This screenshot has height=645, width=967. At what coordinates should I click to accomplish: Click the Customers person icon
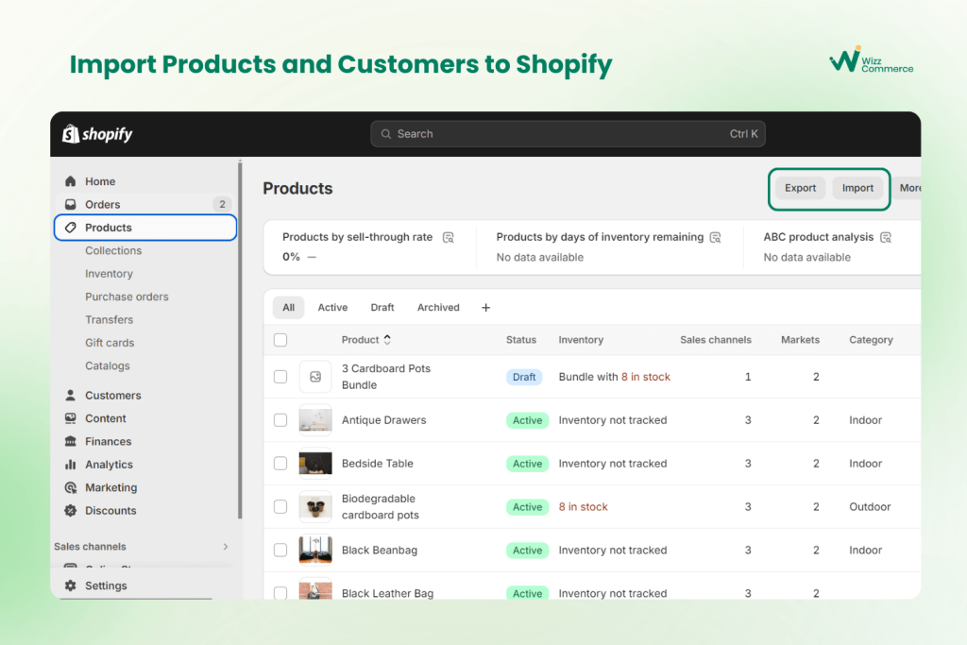[x=70, y=396]
